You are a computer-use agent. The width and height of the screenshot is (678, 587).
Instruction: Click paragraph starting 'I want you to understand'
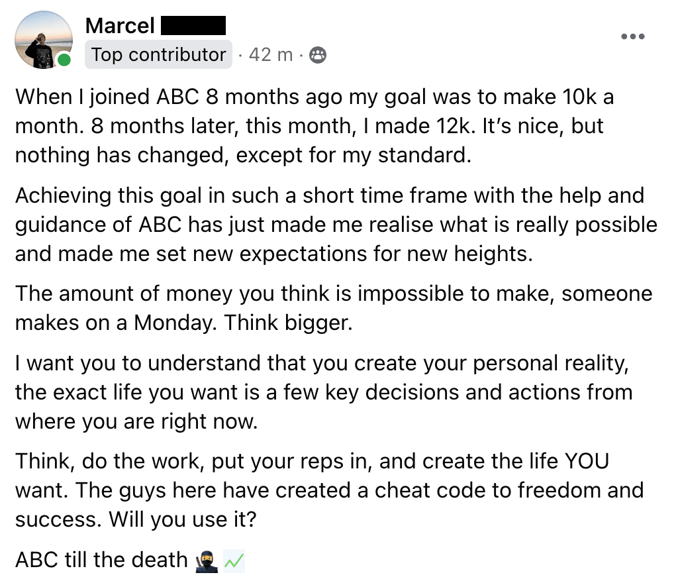[324, 392]
